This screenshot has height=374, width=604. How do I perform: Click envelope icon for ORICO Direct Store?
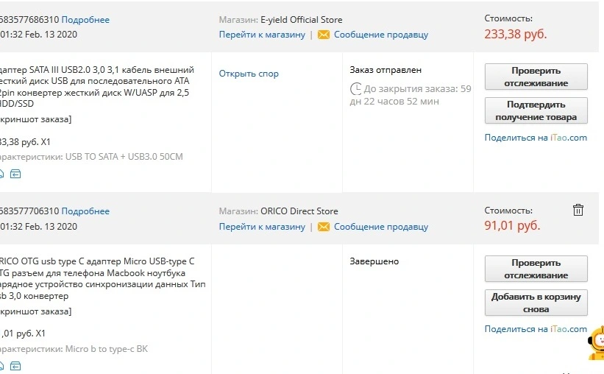[x=324, y=227]
